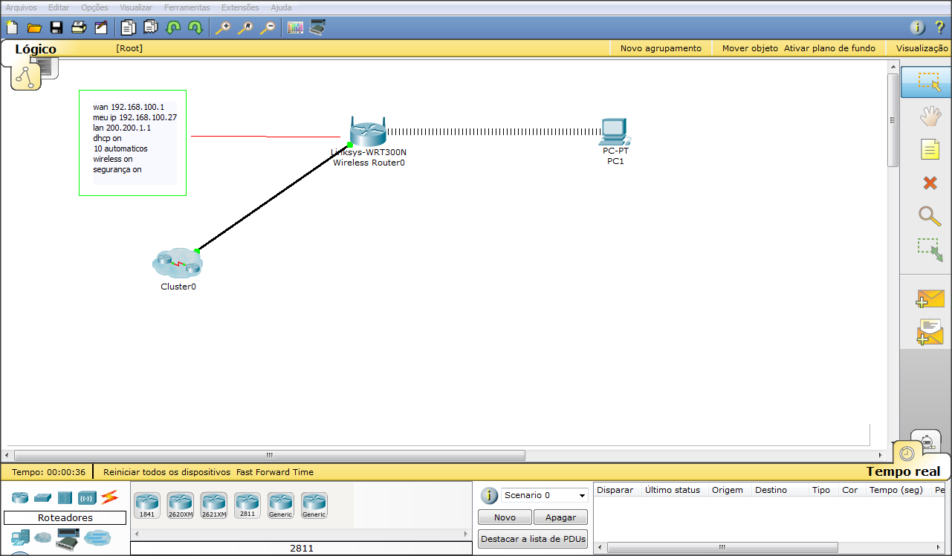952x556 pixels.
Task: Choose the End Devices category
Action: point(20,536)
